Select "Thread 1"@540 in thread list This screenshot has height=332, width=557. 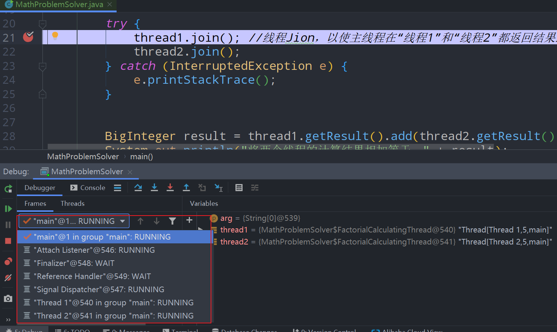click(x=114, y=303)
